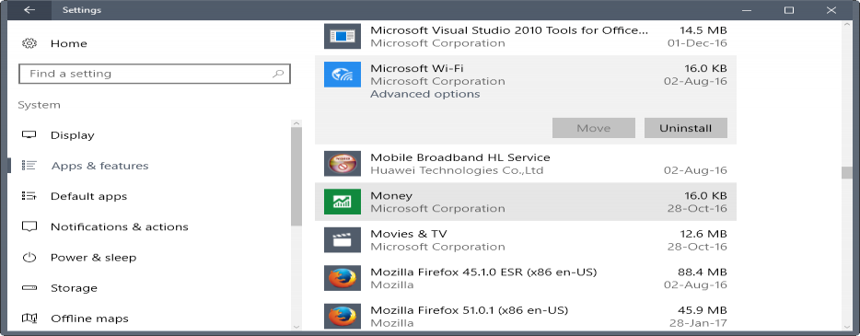Viewport: 860px width, 336px height.
Task: Select Mozilla Firefox 51.0.1 entry
Action: point(526,317)
